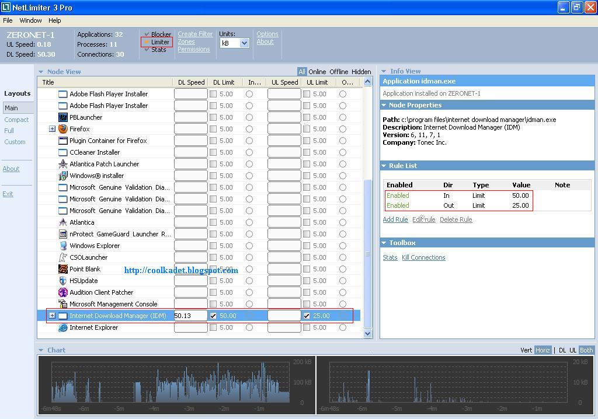Collapse the Chart panel
598x419 pixels.
tap(41, 350)
